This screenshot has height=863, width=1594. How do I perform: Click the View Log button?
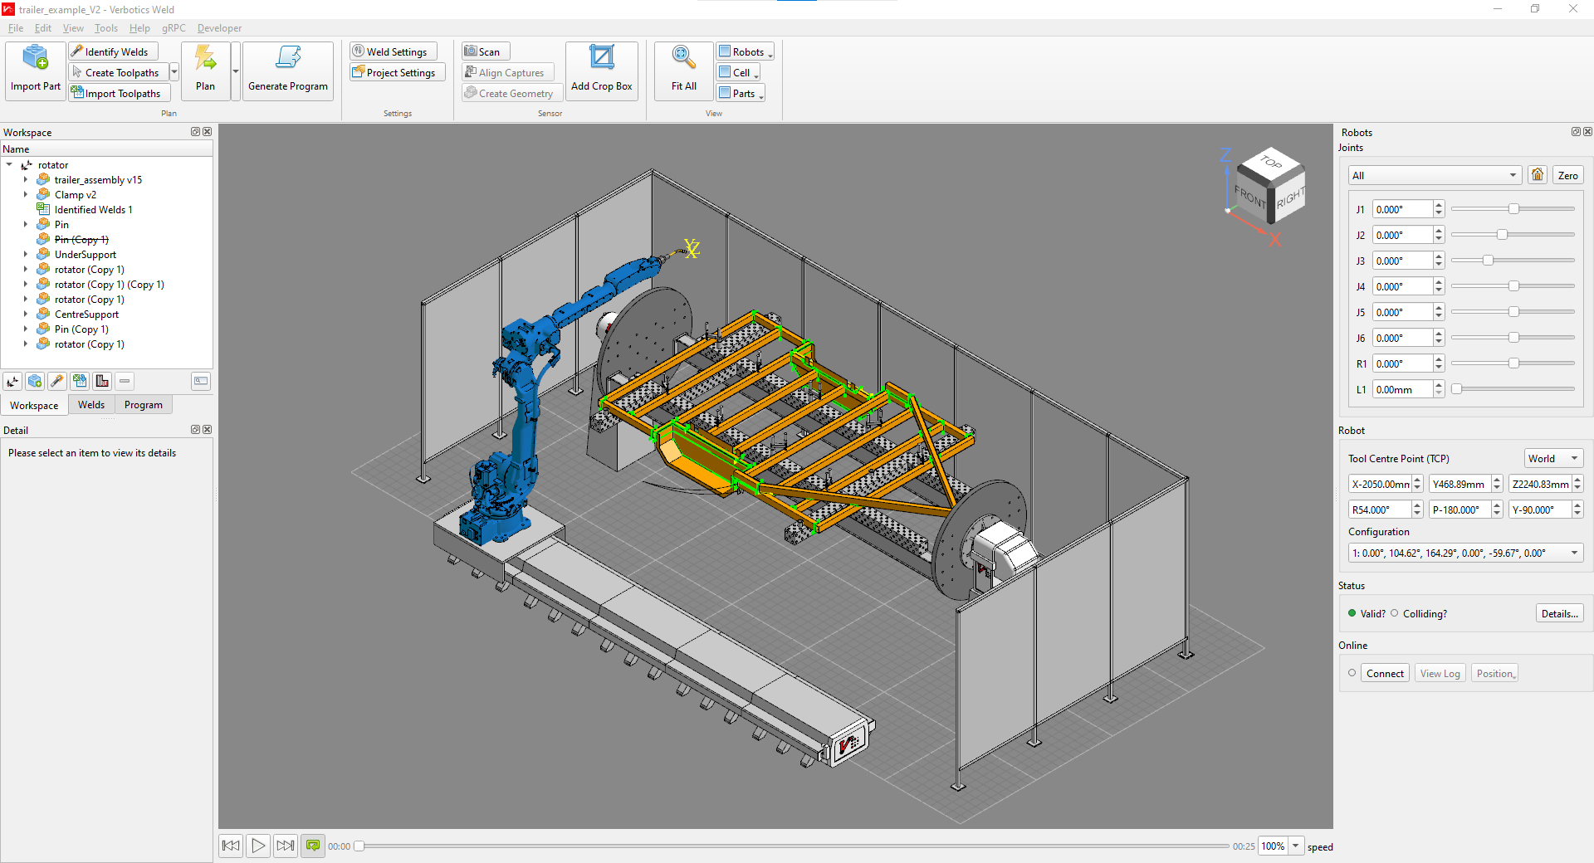(1440, 673)
